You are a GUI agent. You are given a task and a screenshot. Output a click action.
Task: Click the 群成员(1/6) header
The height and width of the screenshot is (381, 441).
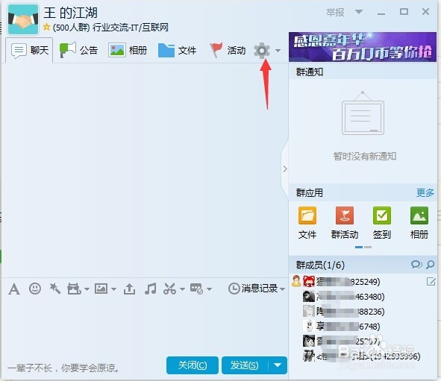pos(320,265)
